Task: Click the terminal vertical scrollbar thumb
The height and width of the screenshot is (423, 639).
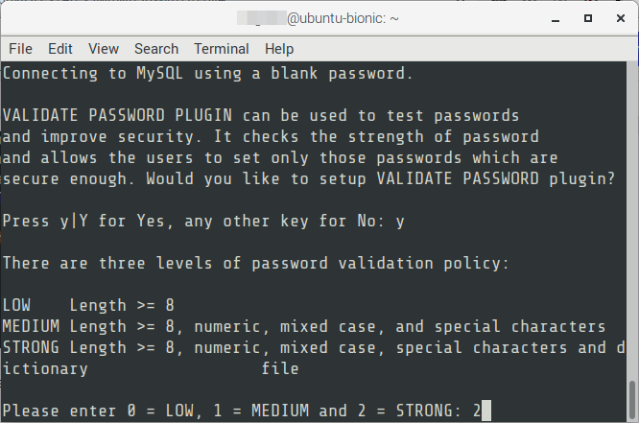Action: [632, 401]
